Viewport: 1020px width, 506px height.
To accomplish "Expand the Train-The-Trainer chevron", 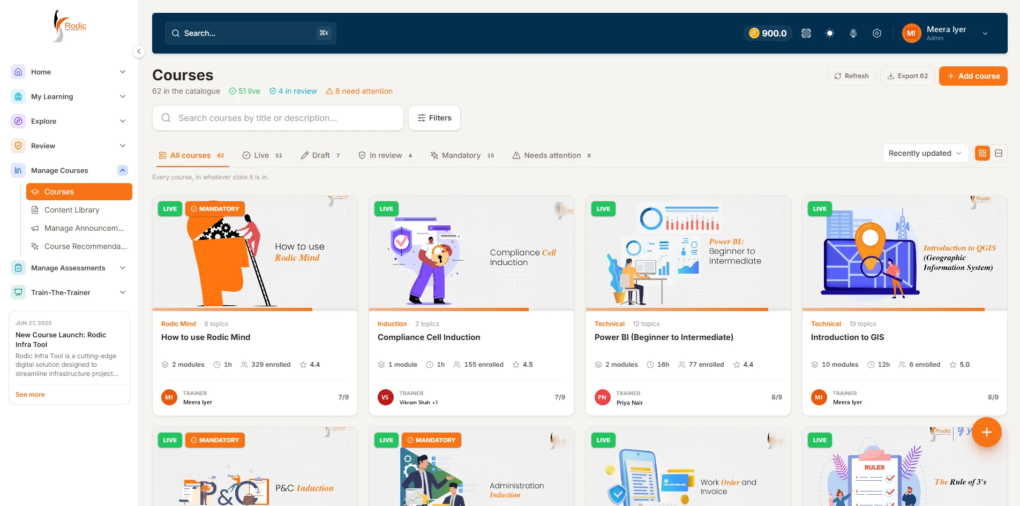I will [123, 292].
